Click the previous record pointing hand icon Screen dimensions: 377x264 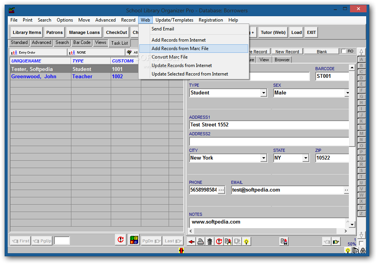click(x=327, y=242)
